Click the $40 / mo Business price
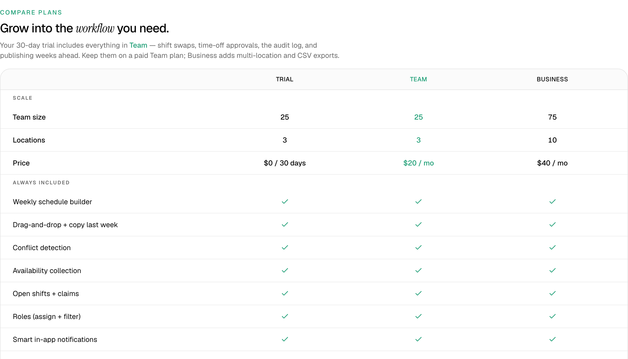 click(552, 163)
